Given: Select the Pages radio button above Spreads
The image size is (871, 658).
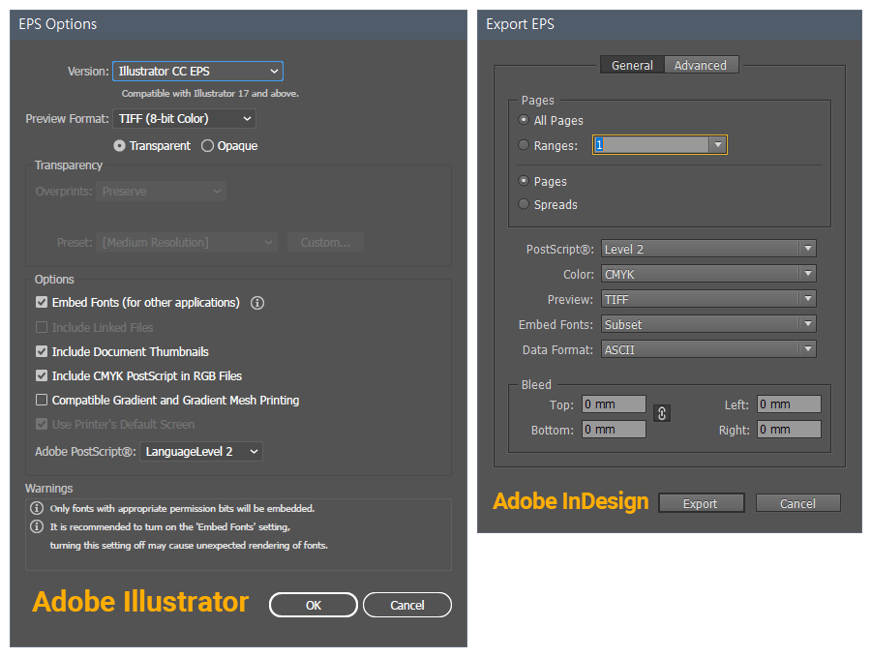Looking at the screenshot, I should (524, 181).
